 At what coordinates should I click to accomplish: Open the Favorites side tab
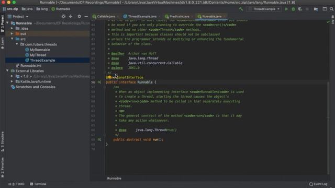coord(2,168)
